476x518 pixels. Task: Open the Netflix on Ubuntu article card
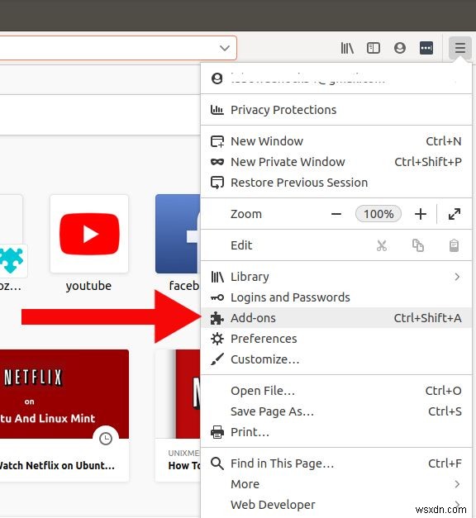pos(64,416)
